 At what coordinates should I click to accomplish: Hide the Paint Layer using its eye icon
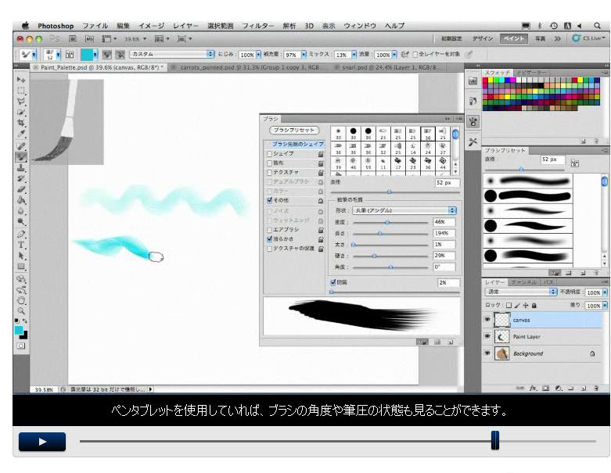point(488,336)
